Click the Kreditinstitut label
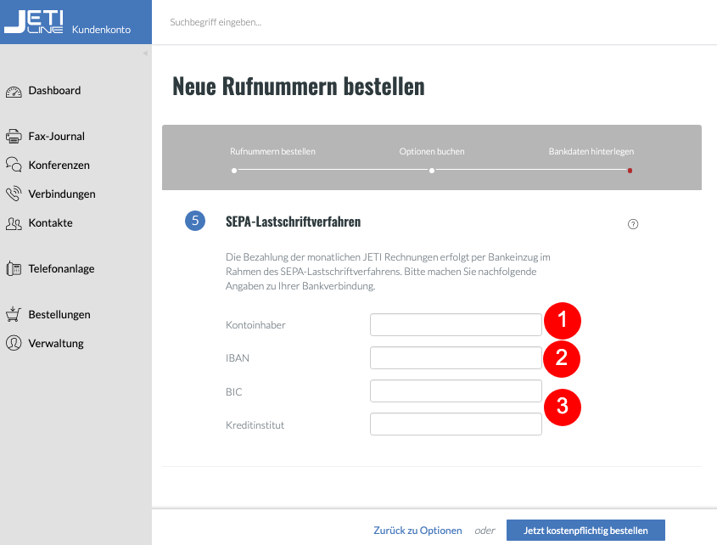Image resolution: width=717 pixels, height=545 pixels. (x=255, y=425)
